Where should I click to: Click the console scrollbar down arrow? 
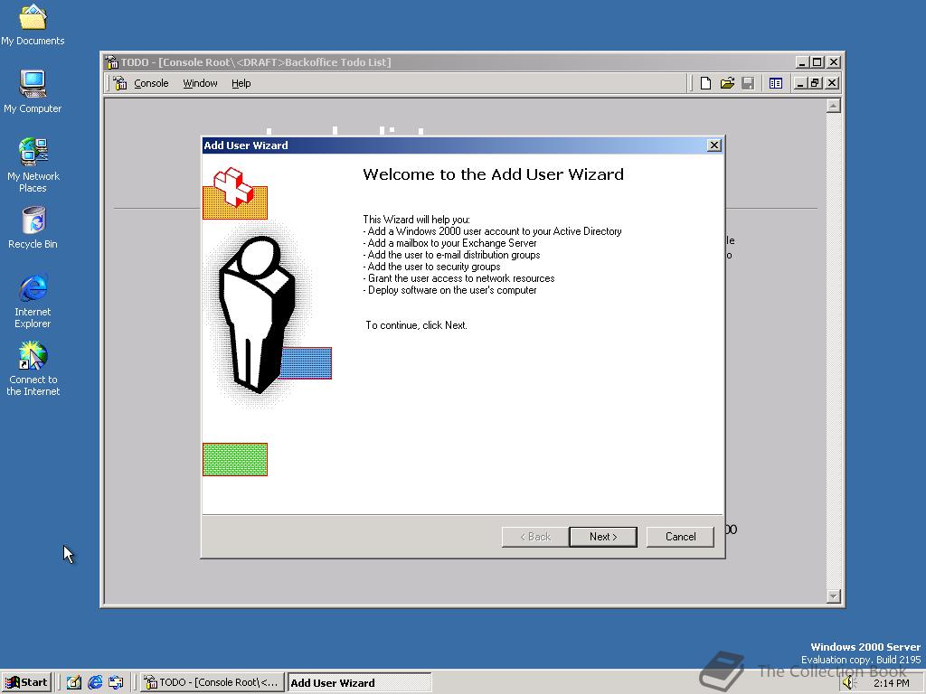(833, 596)
